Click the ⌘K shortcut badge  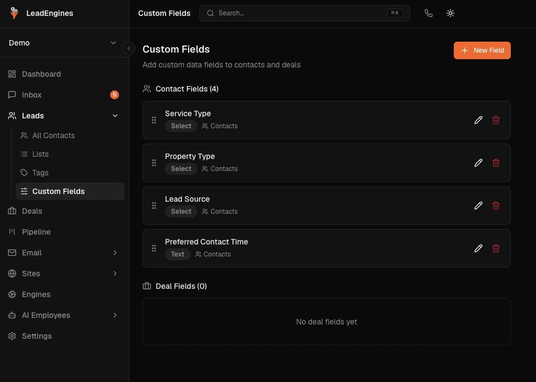(395, 13)
